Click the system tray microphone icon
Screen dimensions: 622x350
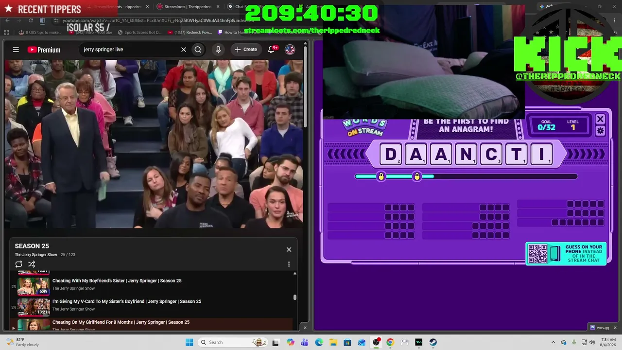click(574, 342)
